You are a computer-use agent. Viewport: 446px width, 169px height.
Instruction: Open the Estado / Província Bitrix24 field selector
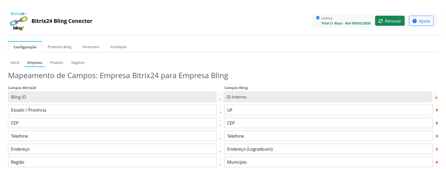point(112,110)
